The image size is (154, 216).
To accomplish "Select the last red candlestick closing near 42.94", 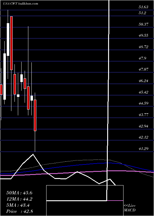I will (35, 115).
